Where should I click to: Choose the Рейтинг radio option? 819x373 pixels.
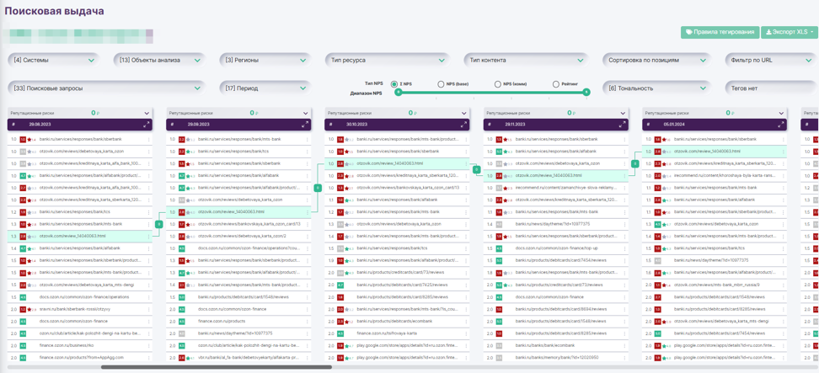click(556, 84)
